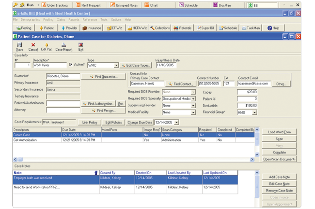Click Remove Case Note button
The height and width of the screenshot is (209, 315).
tap(279, 191)
